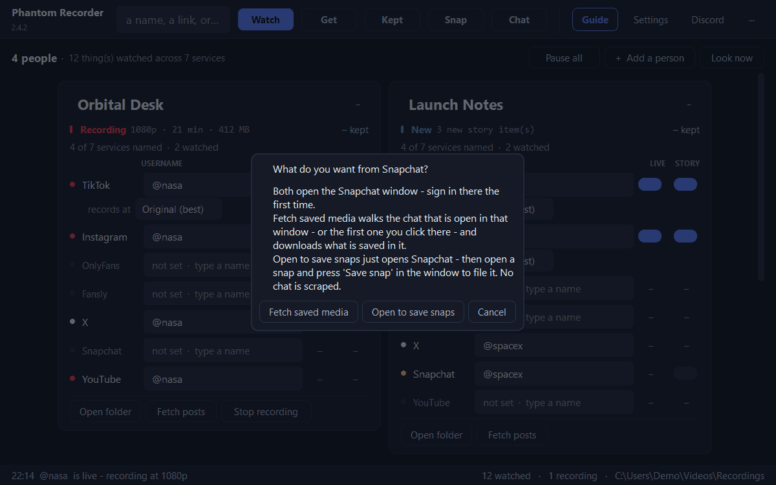Click the 'Pause all' button
The height and width of the screenshot is (485, 776).
coord(564,58)
